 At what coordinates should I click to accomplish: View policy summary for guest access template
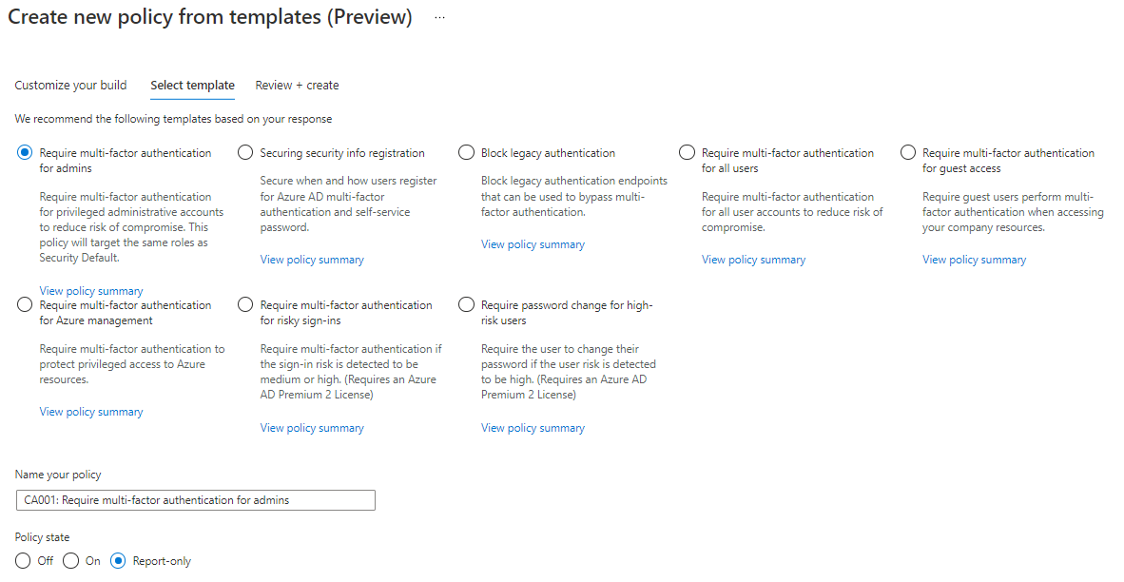tap(974, 260)
